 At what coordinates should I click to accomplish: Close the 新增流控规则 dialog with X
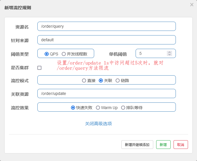pos(192,5)
